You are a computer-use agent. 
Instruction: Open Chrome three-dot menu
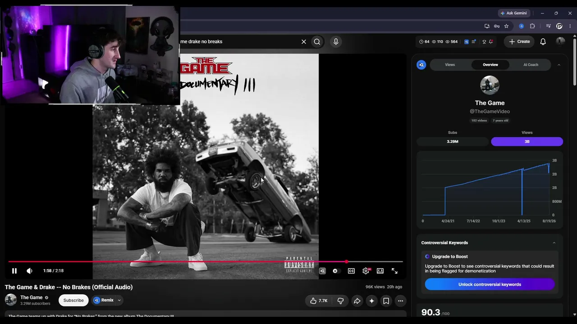tap(570, 26)
